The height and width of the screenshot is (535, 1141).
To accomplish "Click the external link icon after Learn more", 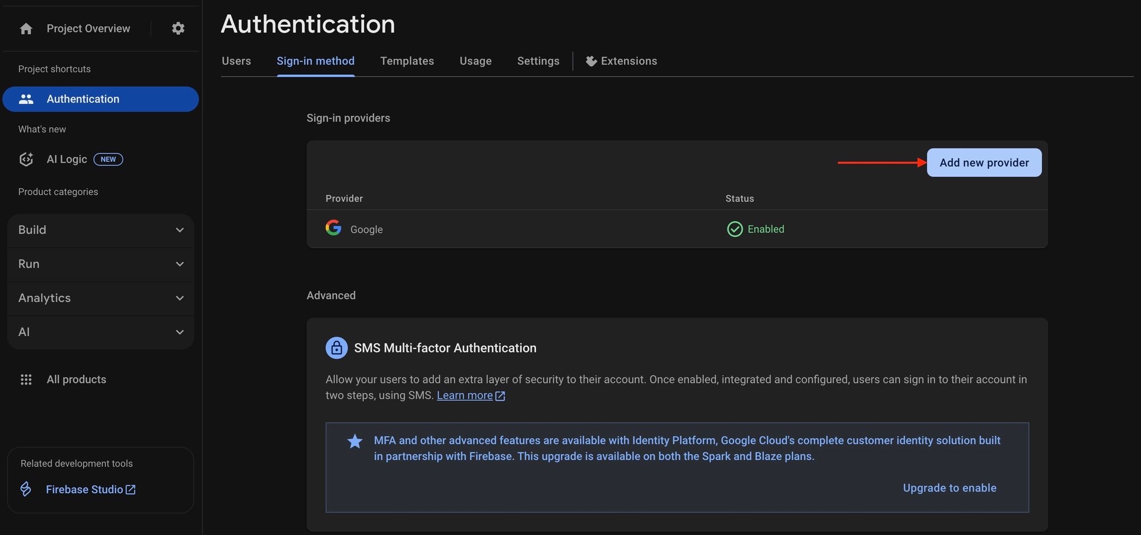I will (500, 396).
